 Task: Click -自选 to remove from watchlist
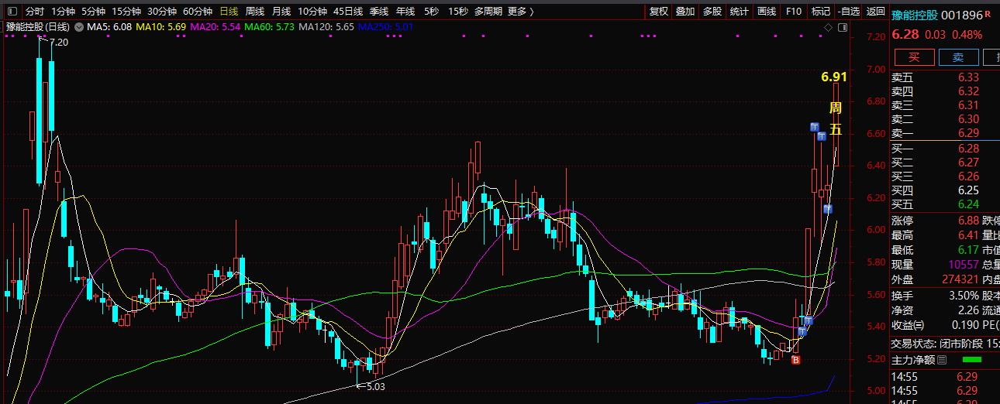(849, 12)
